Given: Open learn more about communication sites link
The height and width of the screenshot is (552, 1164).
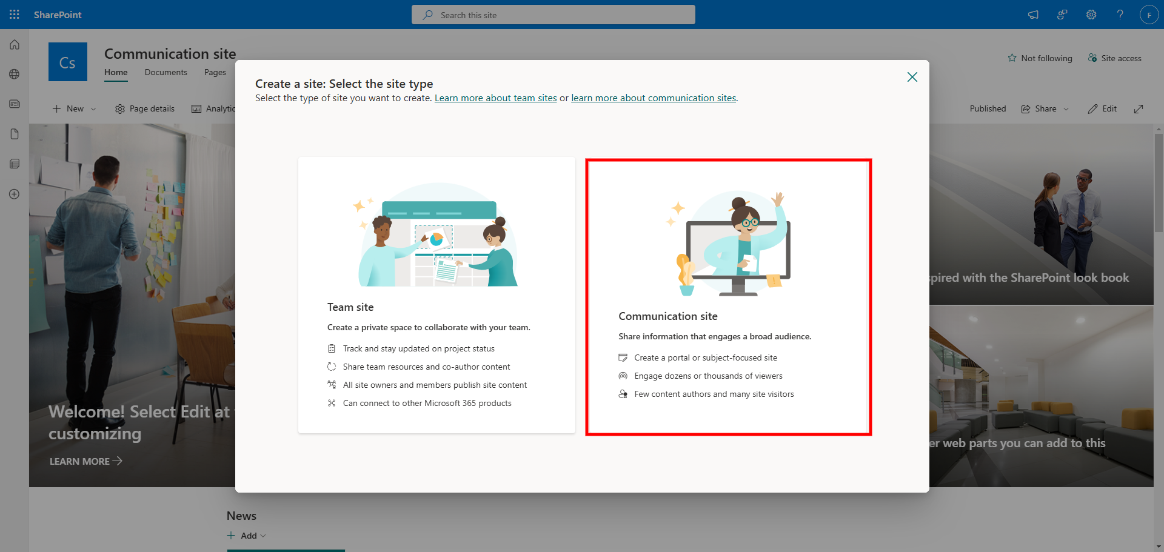Looking at the screenshot, I should [654, 98].
